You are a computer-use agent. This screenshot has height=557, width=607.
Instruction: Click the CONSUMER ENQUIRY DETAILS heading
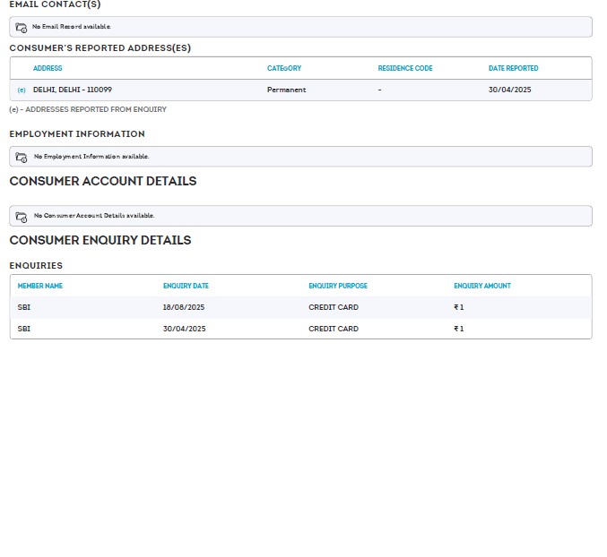point(100,240)
